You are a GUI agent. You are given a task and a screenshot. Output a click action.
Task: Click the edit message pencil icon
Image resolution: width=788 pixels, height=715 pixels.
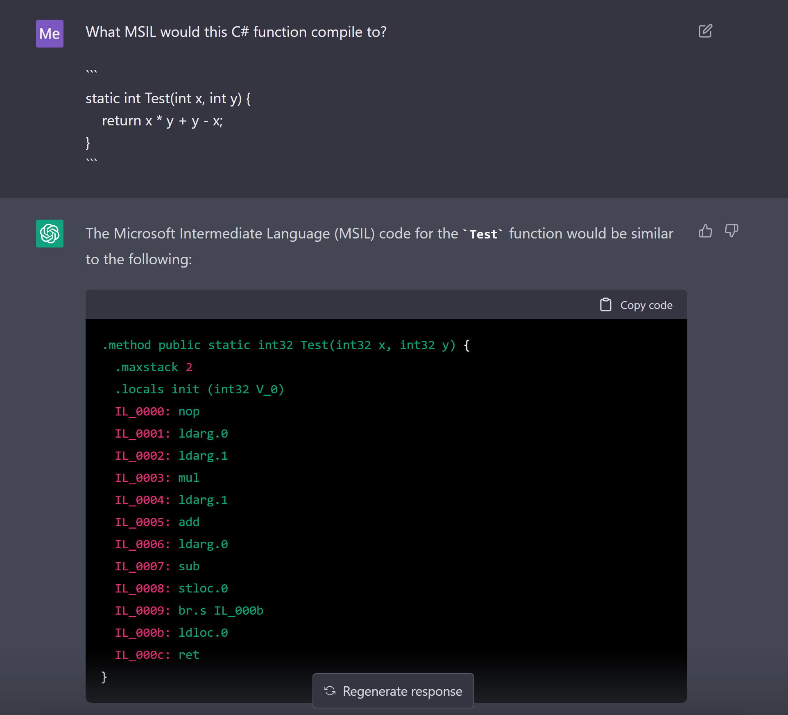coord(705,31)
